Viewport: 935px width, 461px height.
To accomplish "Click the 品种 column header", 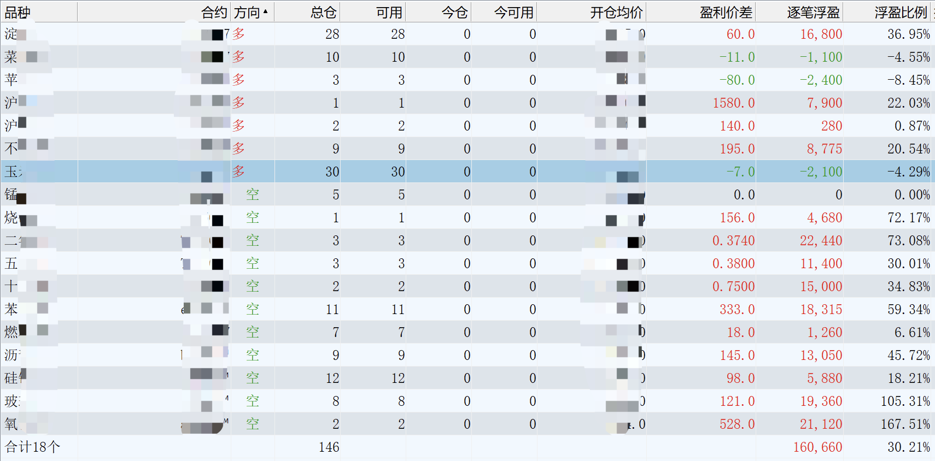I will click(17, 12).
